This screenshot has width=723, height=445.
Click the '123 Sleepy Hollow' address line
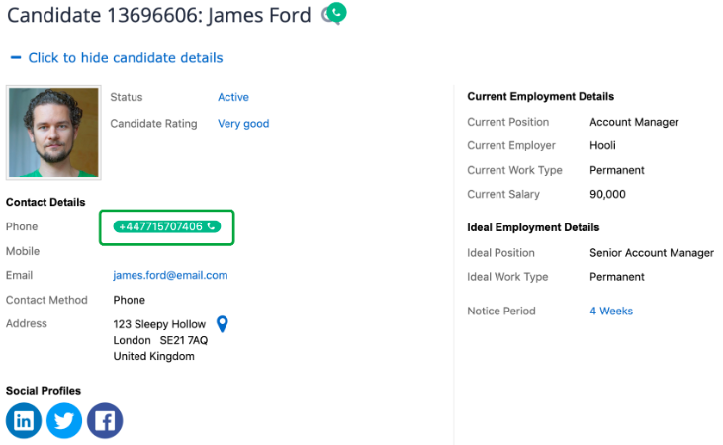(x=159, y=324)
